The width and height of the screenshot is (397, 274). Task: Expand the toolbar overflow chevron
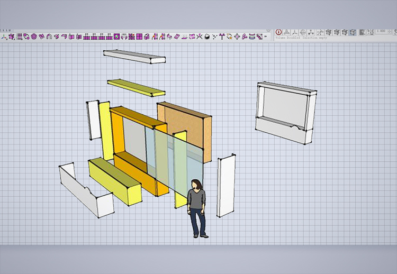pos(266,36)
